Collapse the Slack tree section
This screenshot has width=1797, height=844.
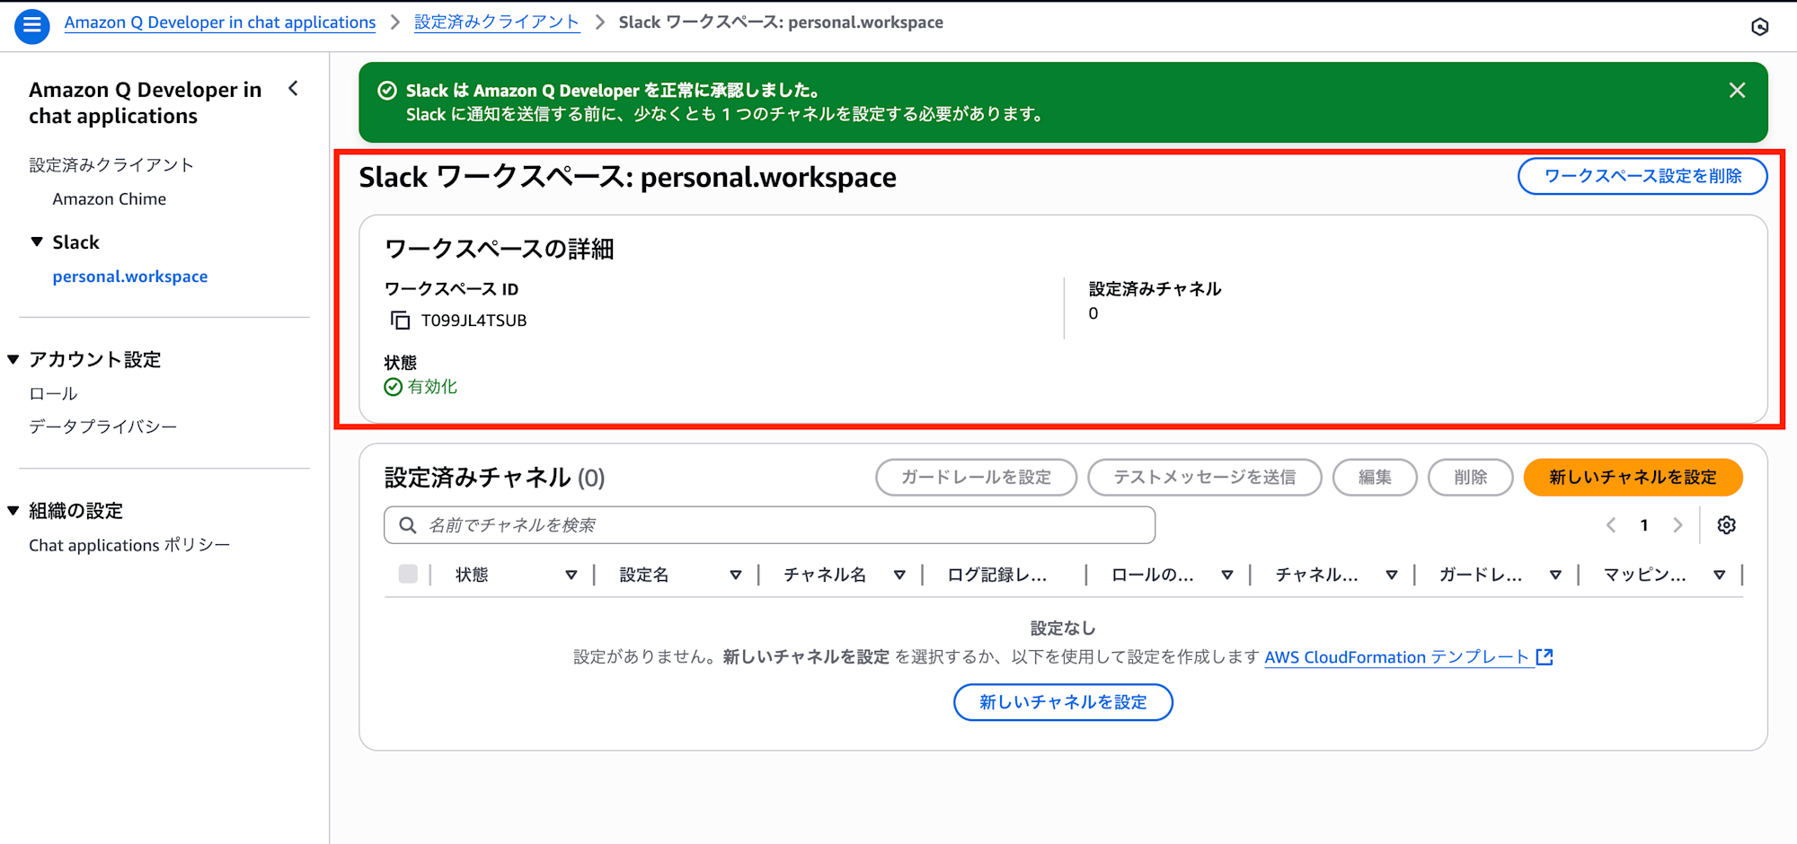pyautogui.click(x=37, y=242)
